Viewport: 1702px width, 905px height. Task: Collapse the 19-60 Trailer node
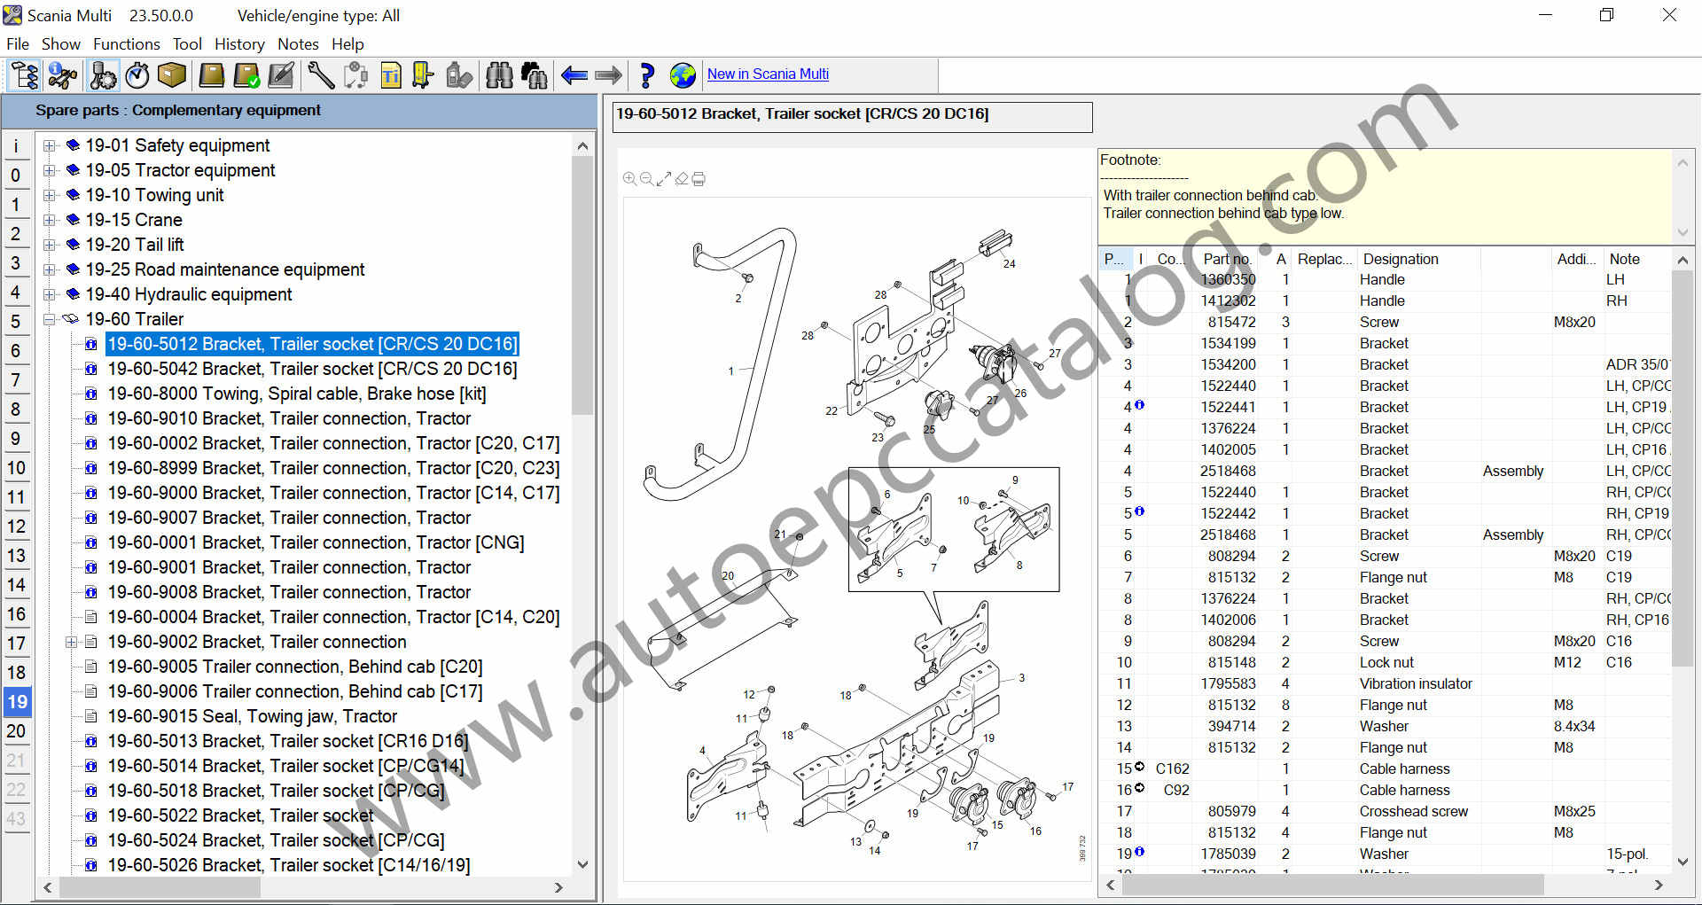pos(50,319)
